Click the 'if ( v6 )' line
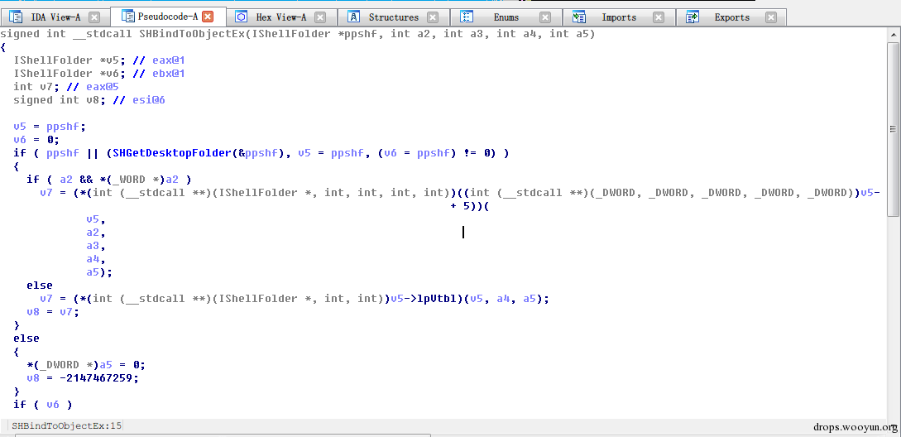The height and width of the screenshot is (437, 901). (x=43, y=404)
